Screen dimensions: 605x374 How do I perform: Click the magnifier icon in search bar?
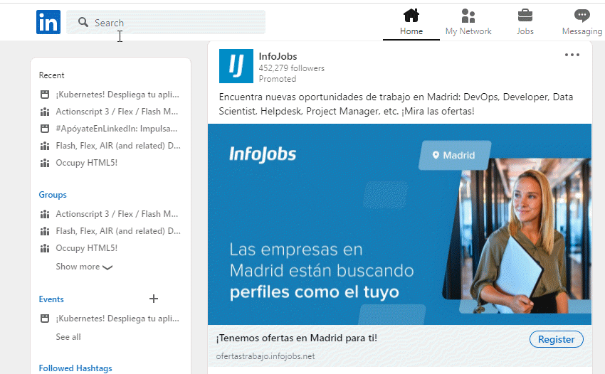(x=83, y=22)
